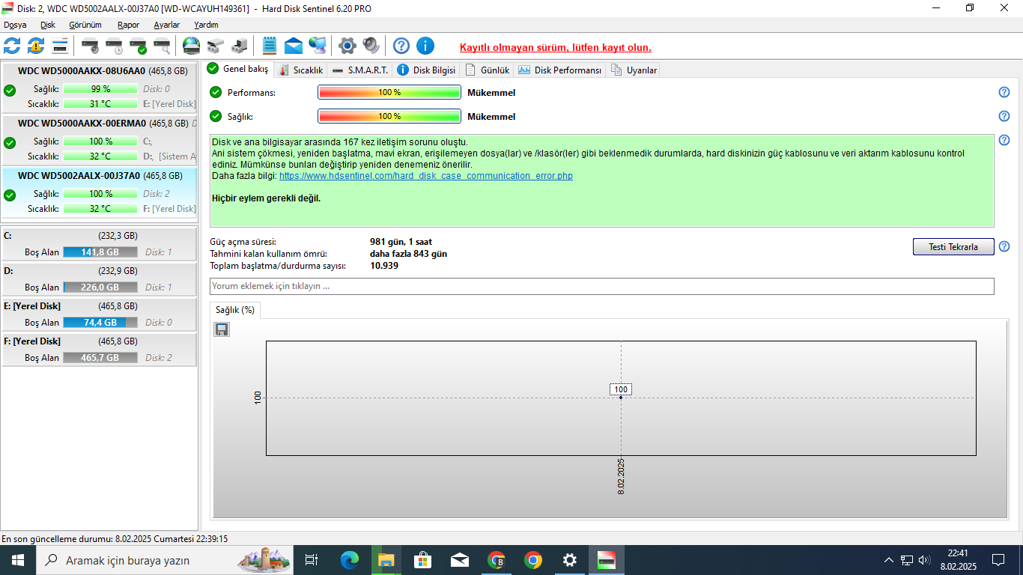Open Microsoft Store from the taskbar
1023x575 pixels.
click(x=422, y=560)
